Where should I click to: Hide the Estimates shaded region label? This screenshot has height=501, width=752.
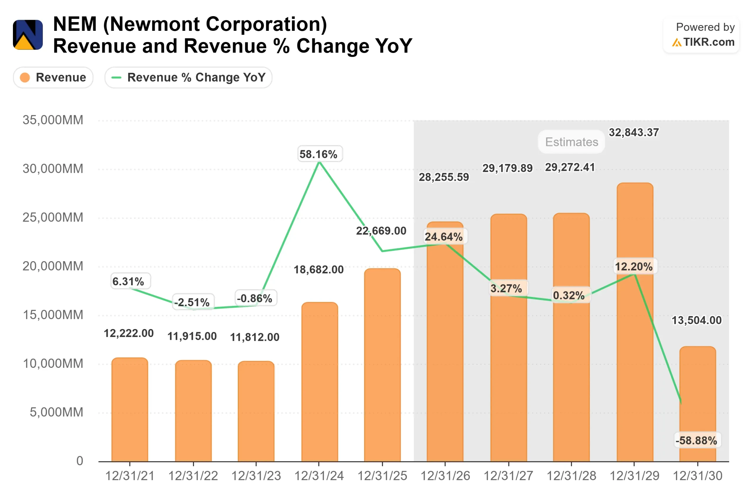571,142
